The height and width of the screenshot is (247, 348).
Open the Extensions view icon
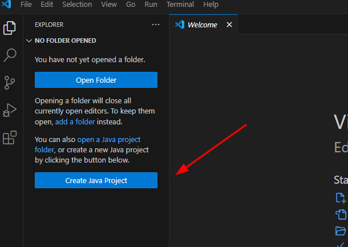[x=10, y=137]
